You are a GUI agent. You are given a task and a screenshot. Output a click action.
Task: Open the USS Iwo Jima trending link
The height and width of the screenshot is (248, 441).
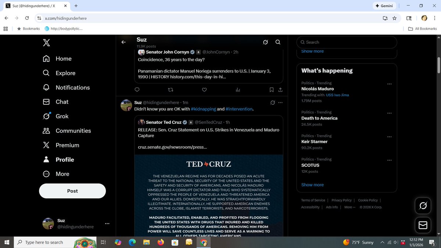(x=337, y=95)
